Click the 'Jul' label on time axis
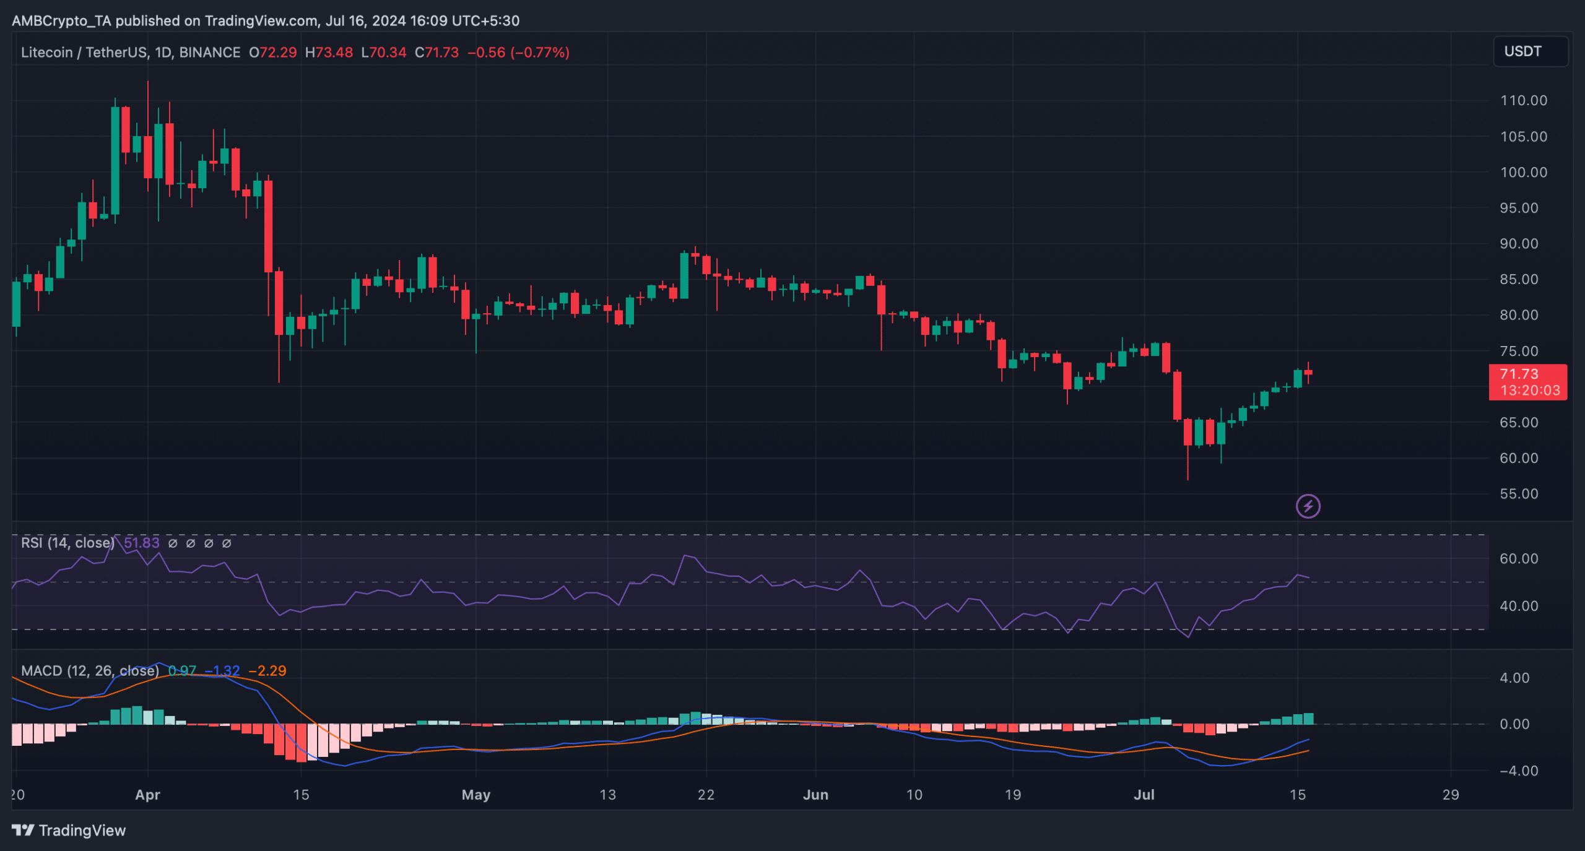Image resolution: width=1585 pixels, height=851 pixels. 1144,795
